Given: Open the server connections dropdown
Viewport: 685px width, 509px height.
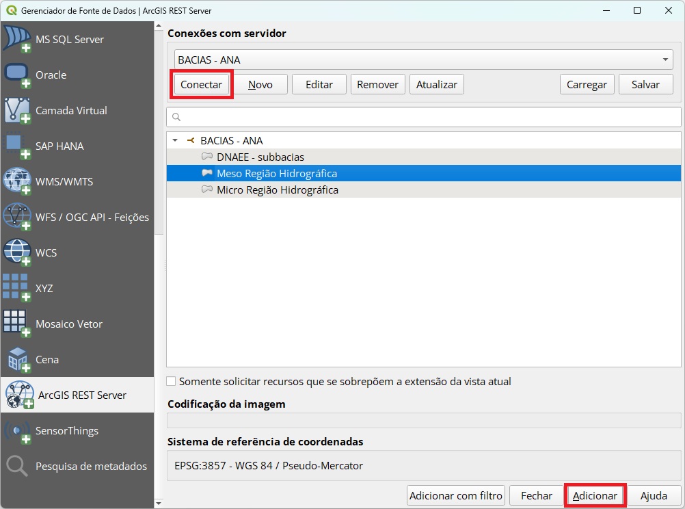Looking at the screenshot, I should 665,60.
